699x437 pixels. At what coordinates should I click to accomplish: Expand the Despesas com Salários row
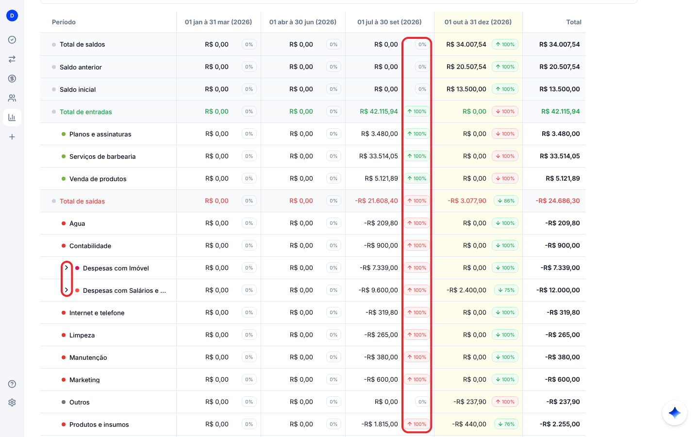(x=67, y=290)
